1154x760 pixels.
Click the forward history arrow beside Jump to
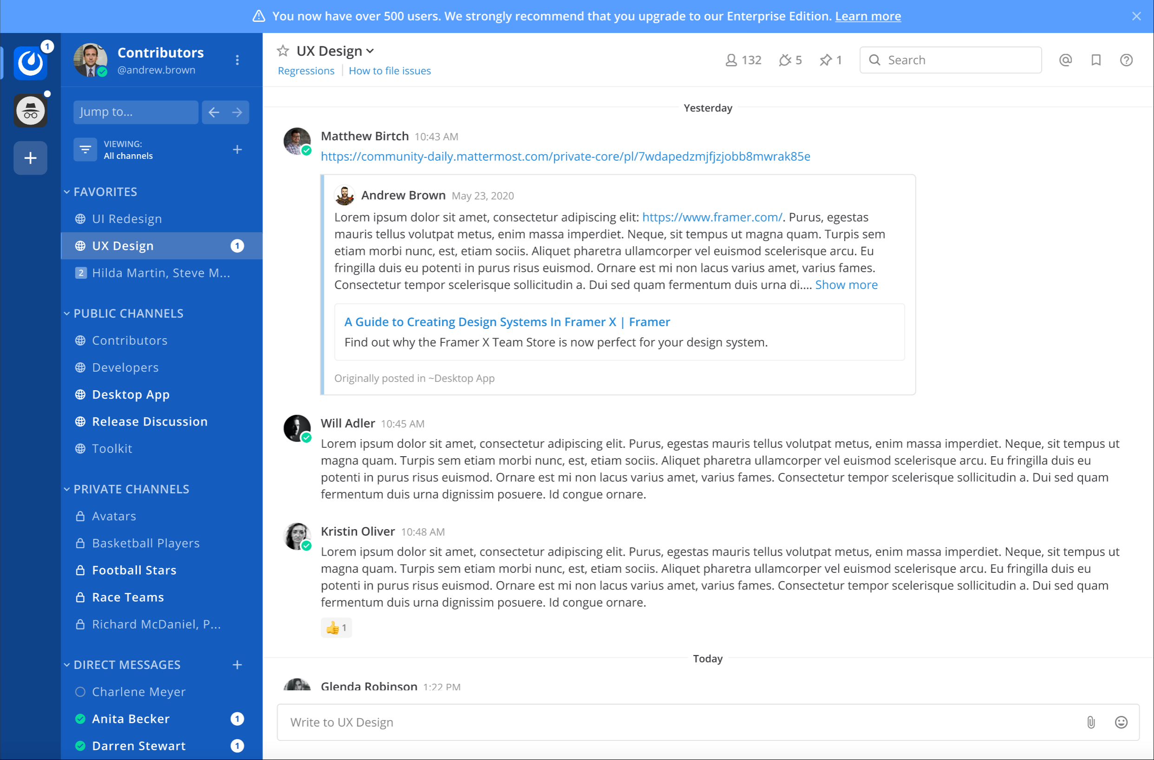(237, 112)
